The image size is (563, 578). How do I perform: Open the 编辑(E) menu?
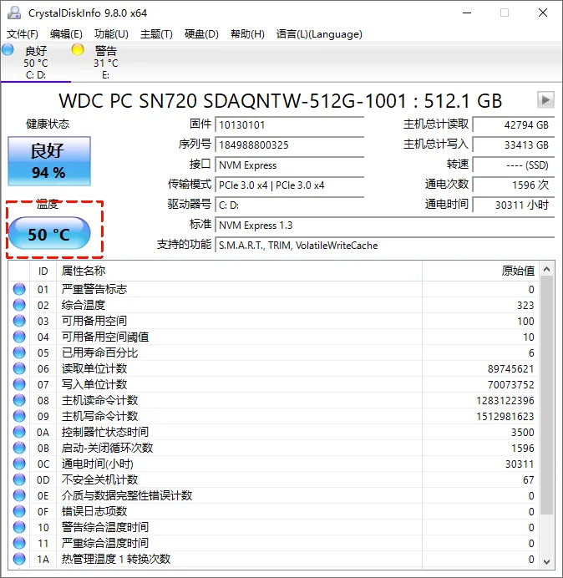[66, 34]
